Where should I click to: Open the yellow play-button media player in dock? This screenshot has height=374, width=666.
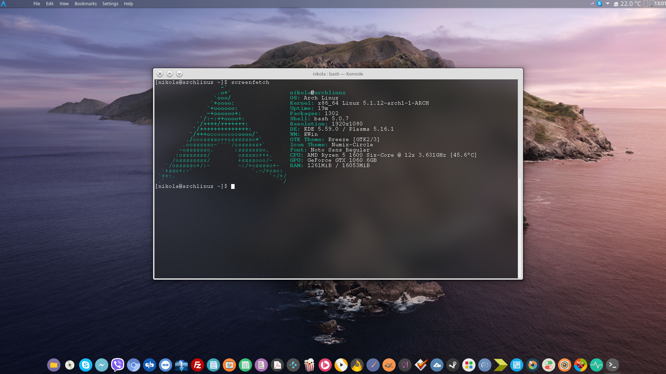pos(341,365)
